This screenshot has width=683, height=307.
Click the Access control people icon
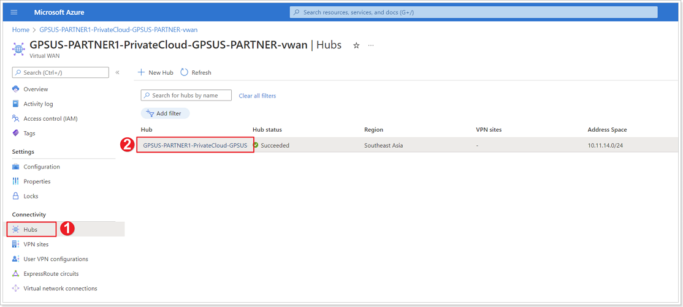[x=16, y=118]
